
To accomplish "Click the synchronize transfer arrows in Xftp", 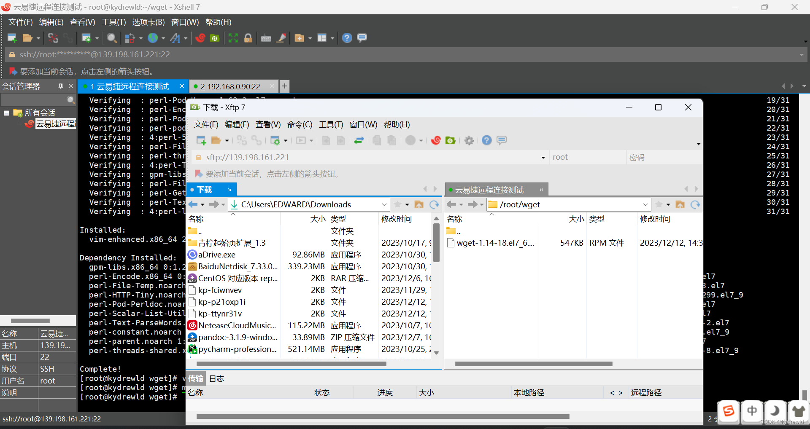I will coord(359,140).
